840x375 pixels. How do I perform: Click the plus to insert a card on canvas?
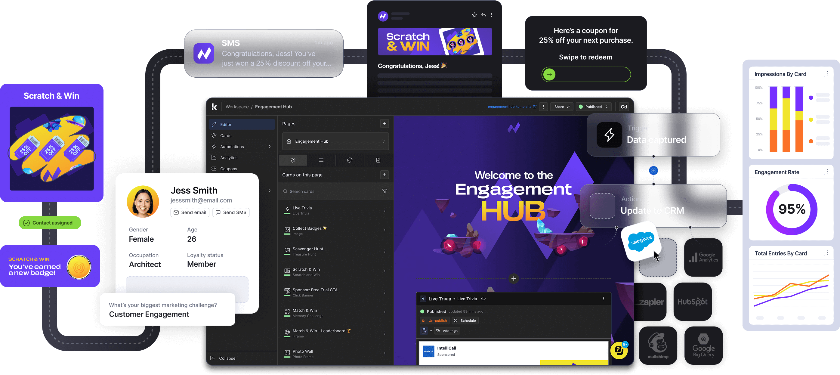tap(514, 279)
